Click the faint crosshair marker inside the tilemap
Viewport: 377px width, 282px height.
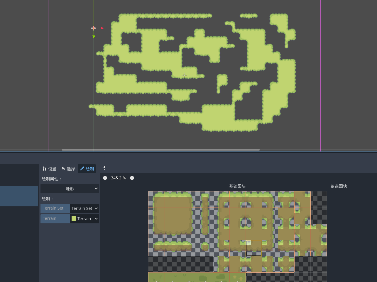coord(184,75)
